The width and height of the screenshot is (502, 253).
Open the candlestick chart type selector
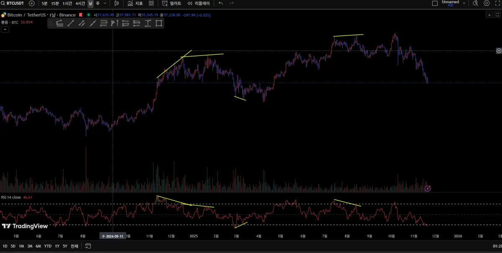click(x=116, y=3)
